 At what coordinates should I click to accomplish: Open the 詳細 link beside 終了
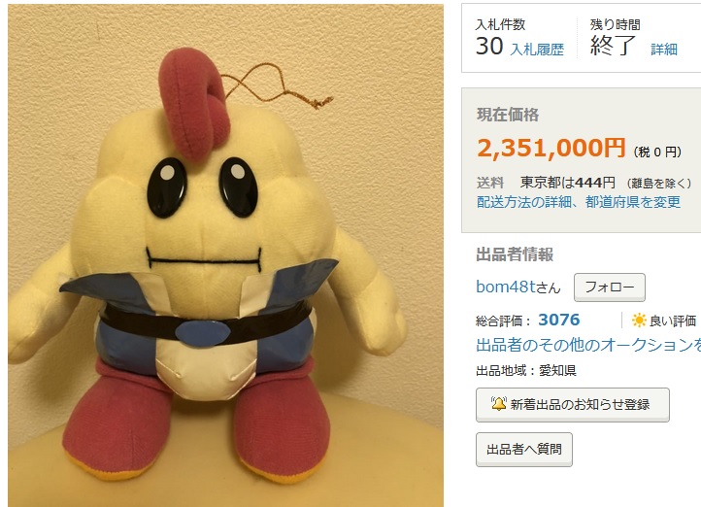point(664,50)
